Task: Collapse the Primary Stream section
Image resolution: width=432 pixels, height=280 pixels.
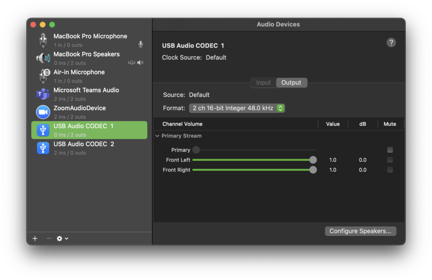Action: [x=157, y=136]
